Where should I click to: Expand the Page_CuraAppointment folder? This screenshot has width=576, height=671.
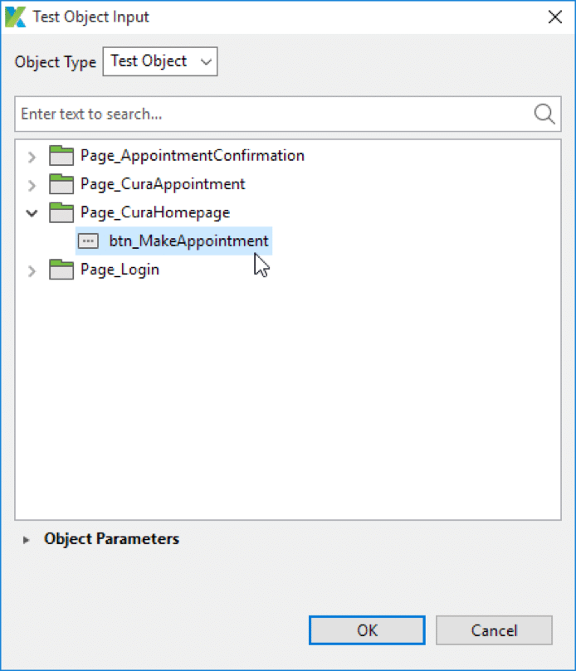[x=32, y=184]
